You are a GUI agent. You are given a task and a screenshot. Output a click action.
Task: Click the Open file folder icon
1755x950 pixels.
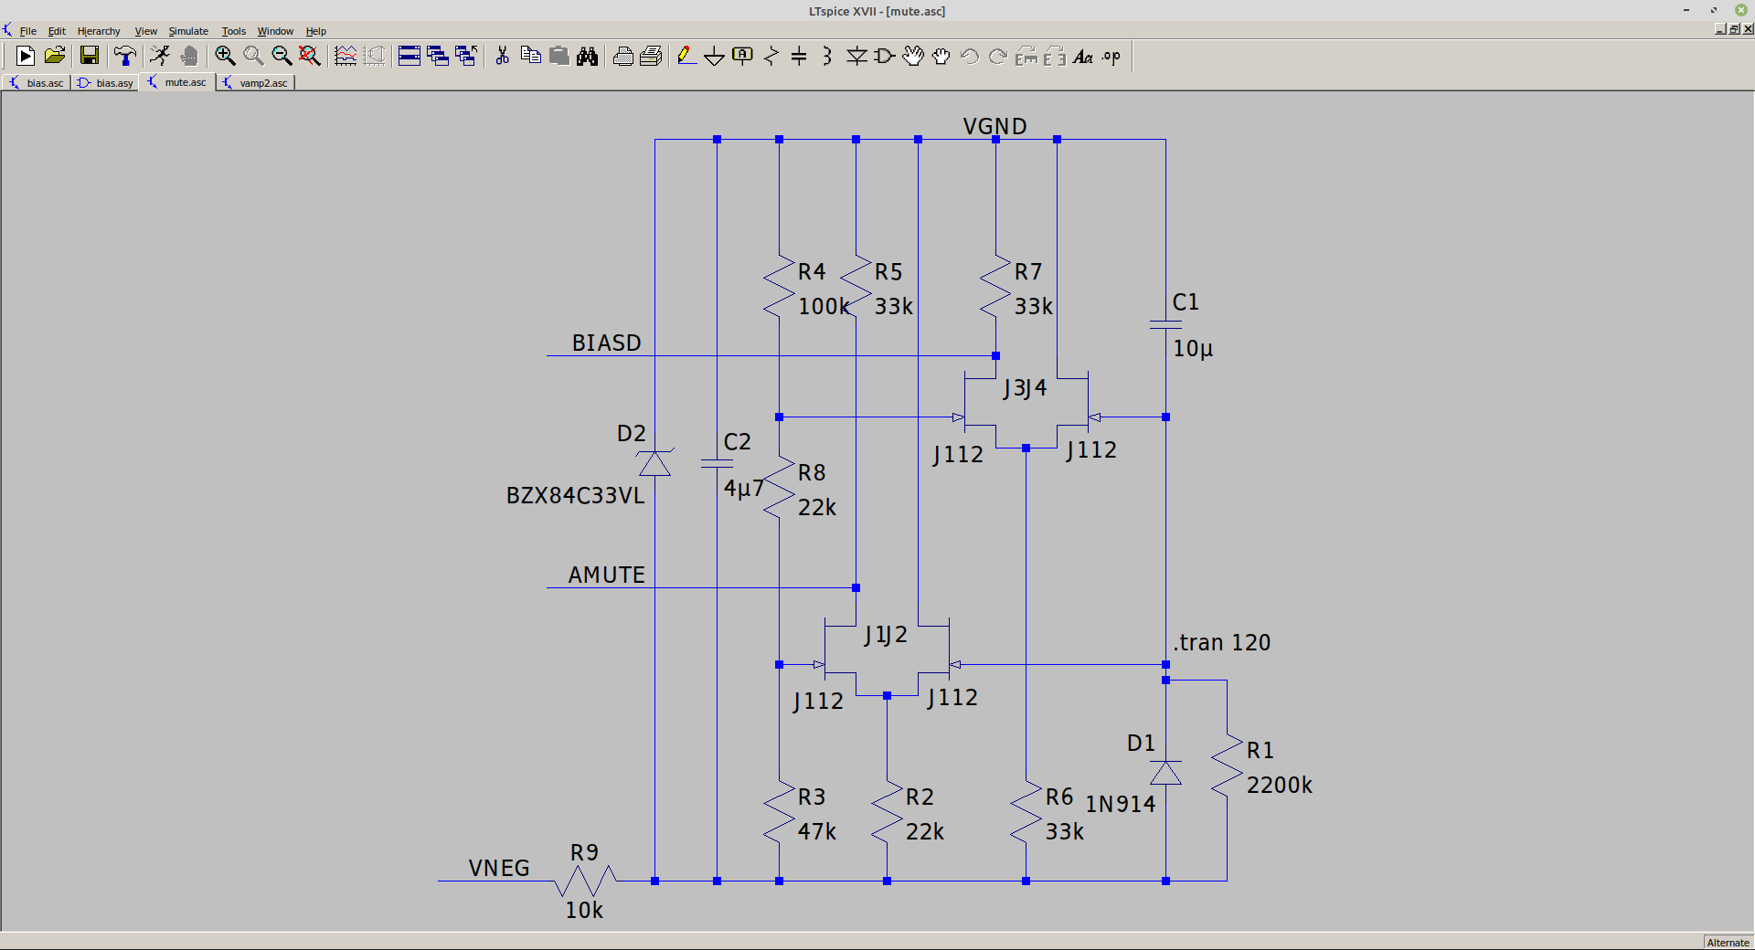click(55, 56)
